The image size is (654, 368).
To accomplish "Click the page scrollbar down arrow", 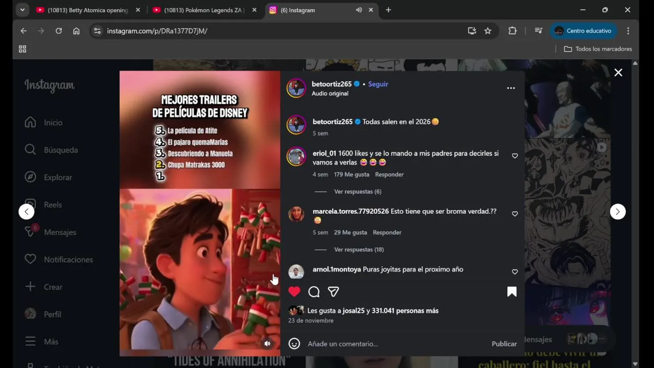I will (x=635, y=364).
